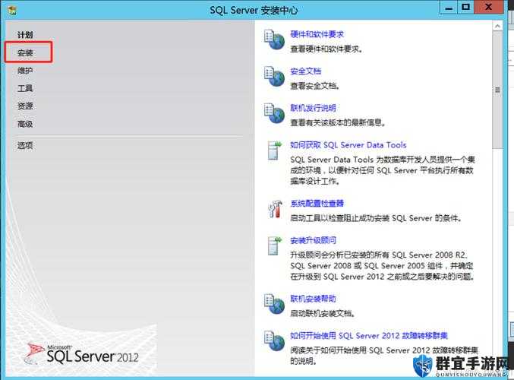Viewport: 514px width, 380px height.
Task: Open the 系统配置检查器 link
Action: 317,203
